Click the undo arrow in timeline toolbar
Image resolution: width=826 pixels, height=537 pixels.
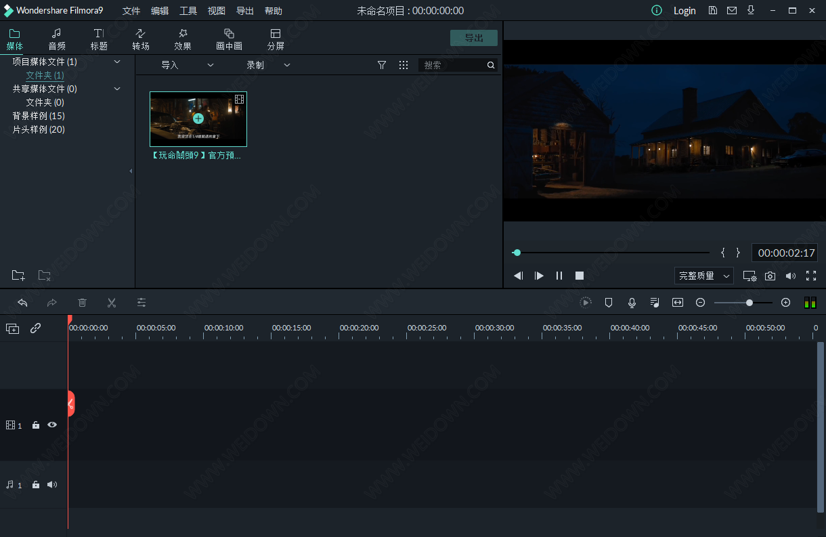tap(22, 303)
